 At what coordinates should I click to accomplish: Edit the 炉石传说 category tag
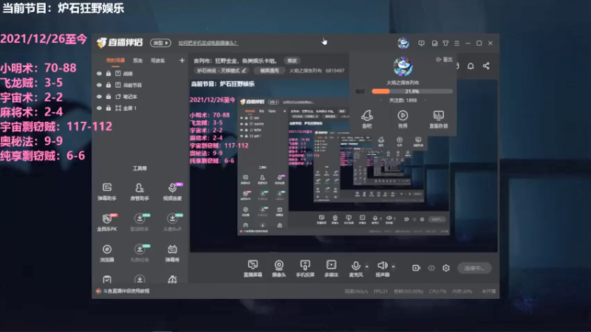[222, 70]
